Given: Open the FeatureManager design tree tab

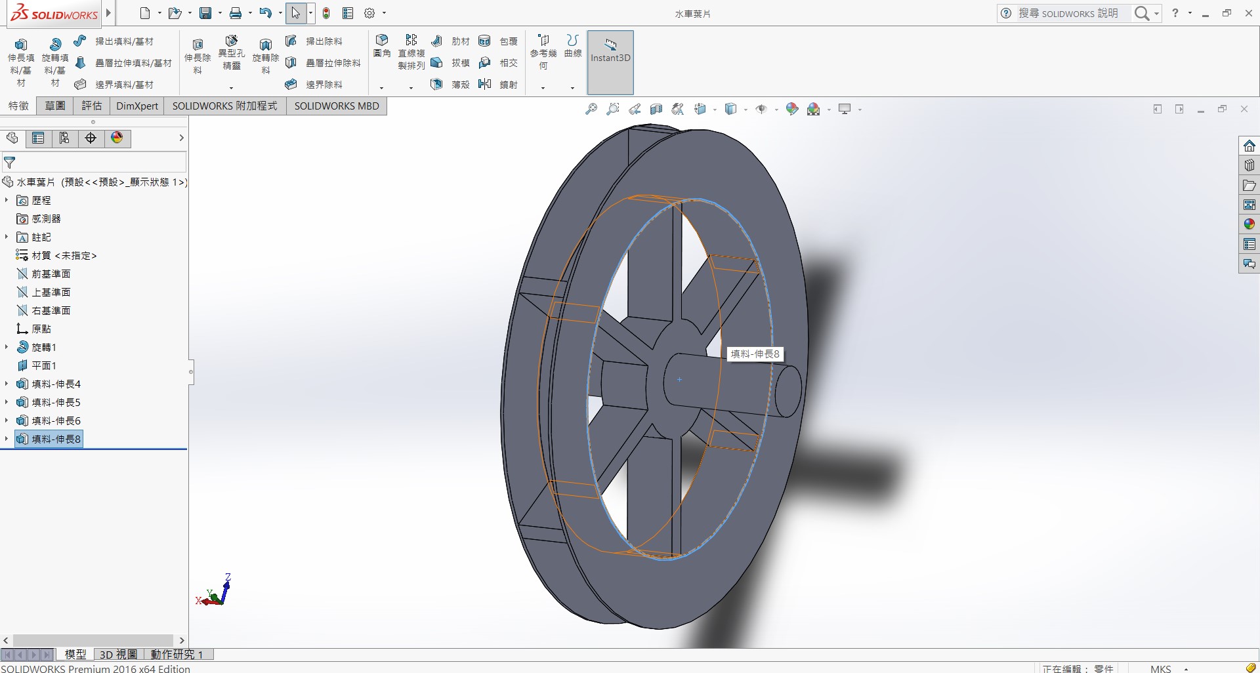Looking at the screenshot, I should click(x=12, y=138).
